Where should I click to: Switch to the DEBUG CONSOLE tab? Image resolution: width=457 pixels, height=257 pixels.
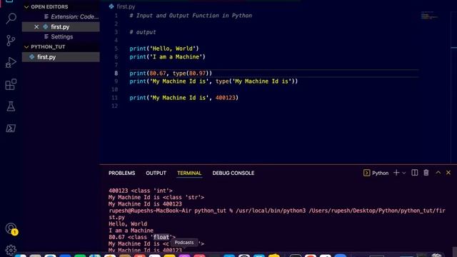(233, 173)
